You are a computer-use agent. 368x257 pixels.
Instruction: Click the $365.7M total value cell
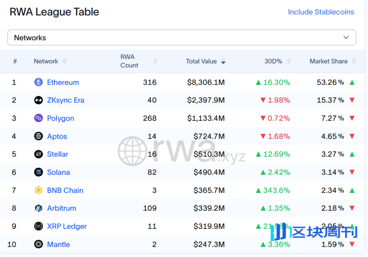click(x=209, y=190)
